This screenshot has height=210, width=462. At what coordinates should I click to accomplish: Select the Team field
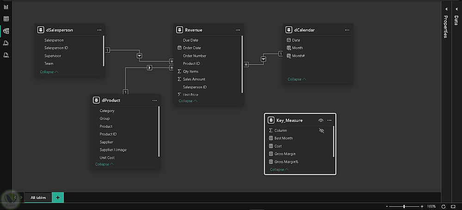(49, 63)
